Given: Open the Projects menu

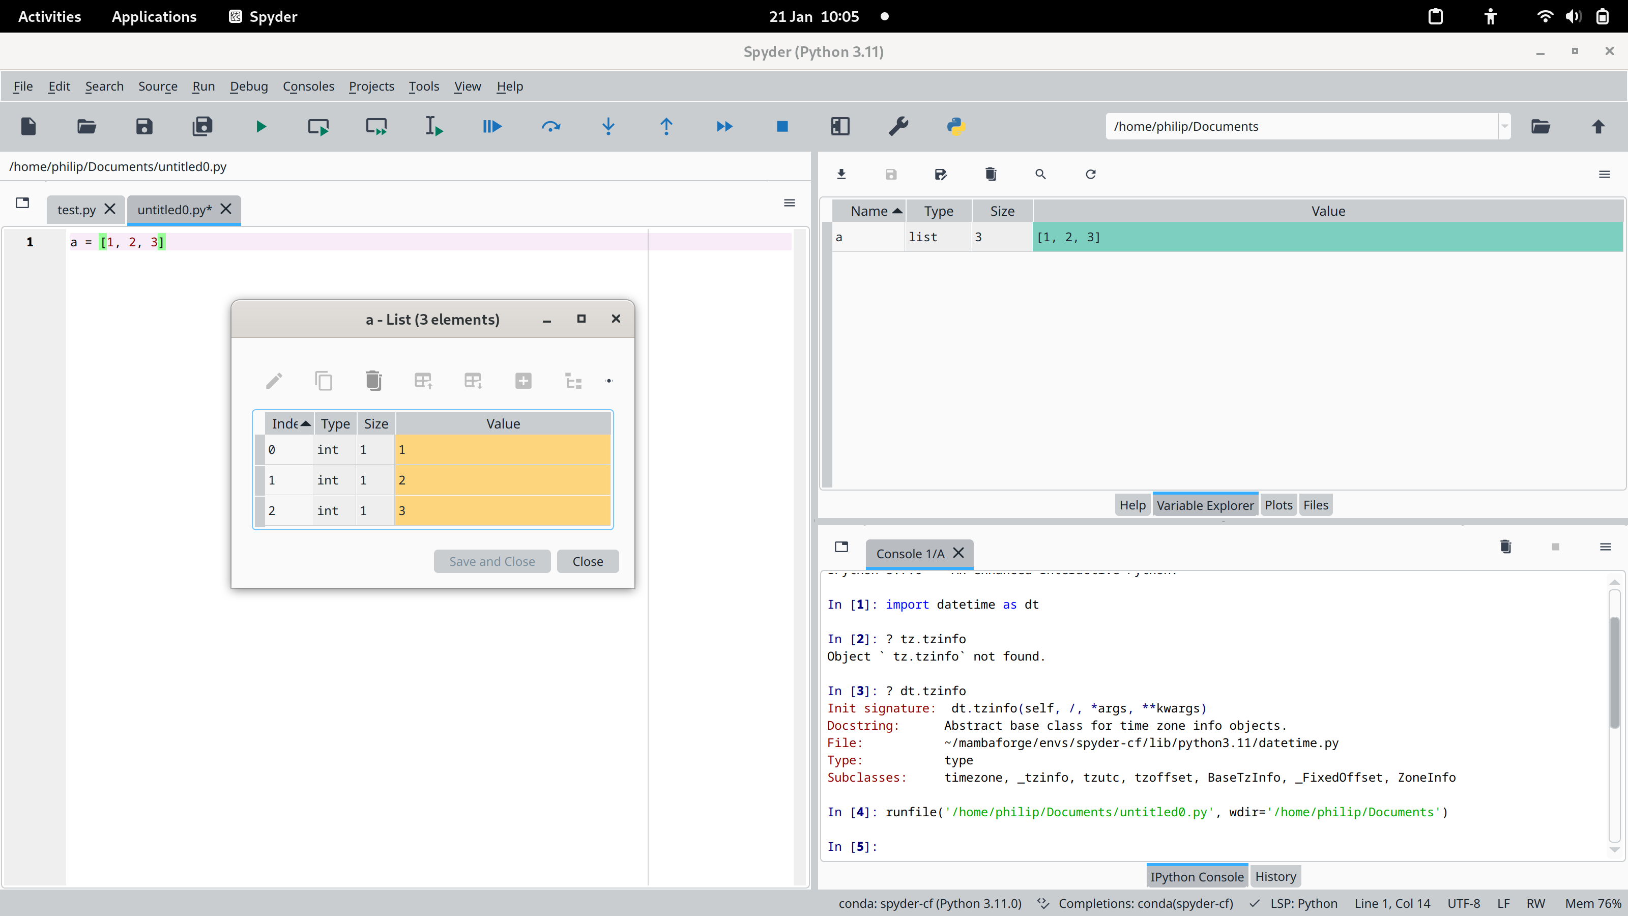Looking at the screenshot, I should pyautogui.click(x=371, y=86).
